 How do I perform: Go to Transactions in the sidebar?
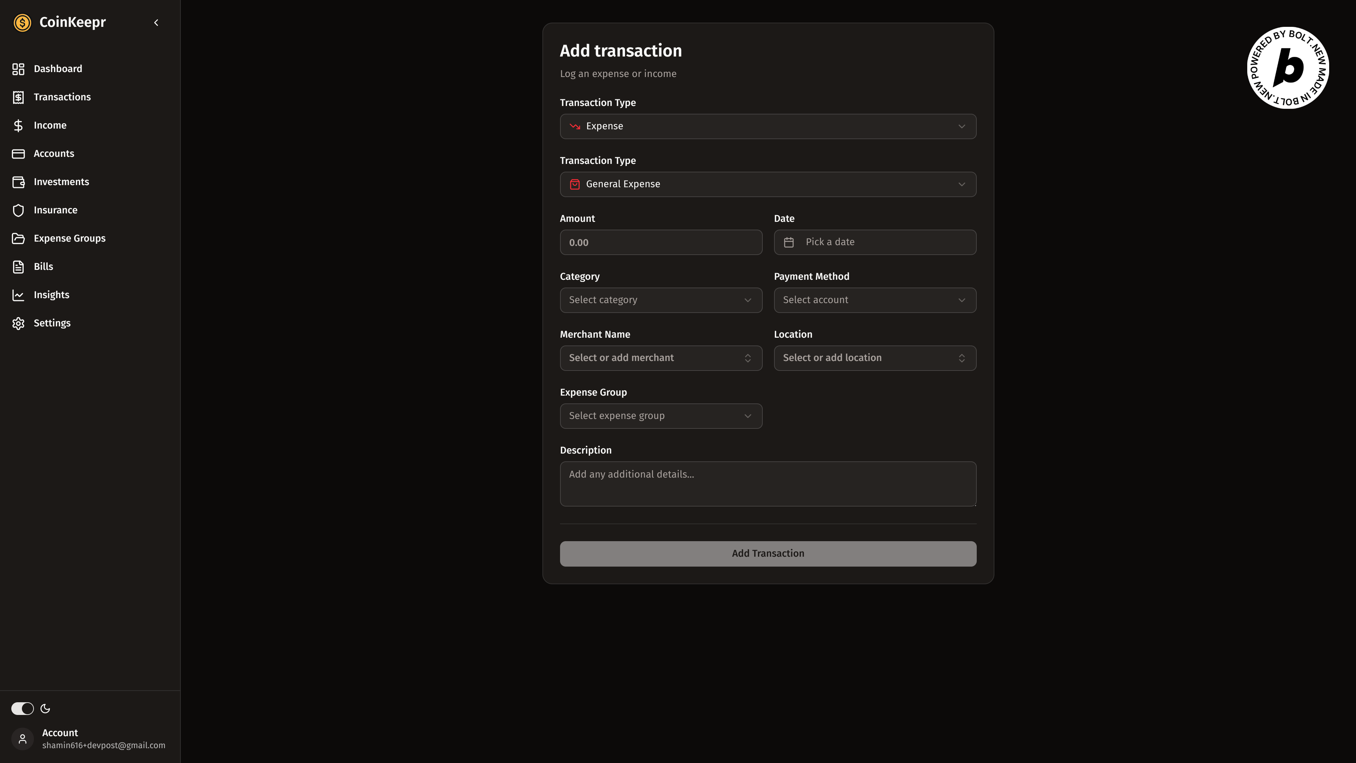[x=62, y=97]
